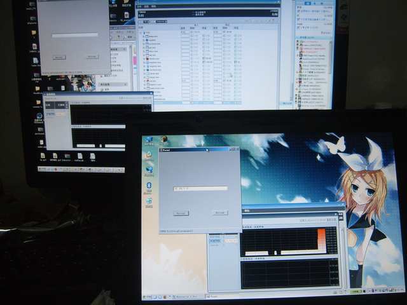This screenshot has height=305, width=407.
Task: Click the orange level bar in the lower graph window
Action: (x=322, y=240)
